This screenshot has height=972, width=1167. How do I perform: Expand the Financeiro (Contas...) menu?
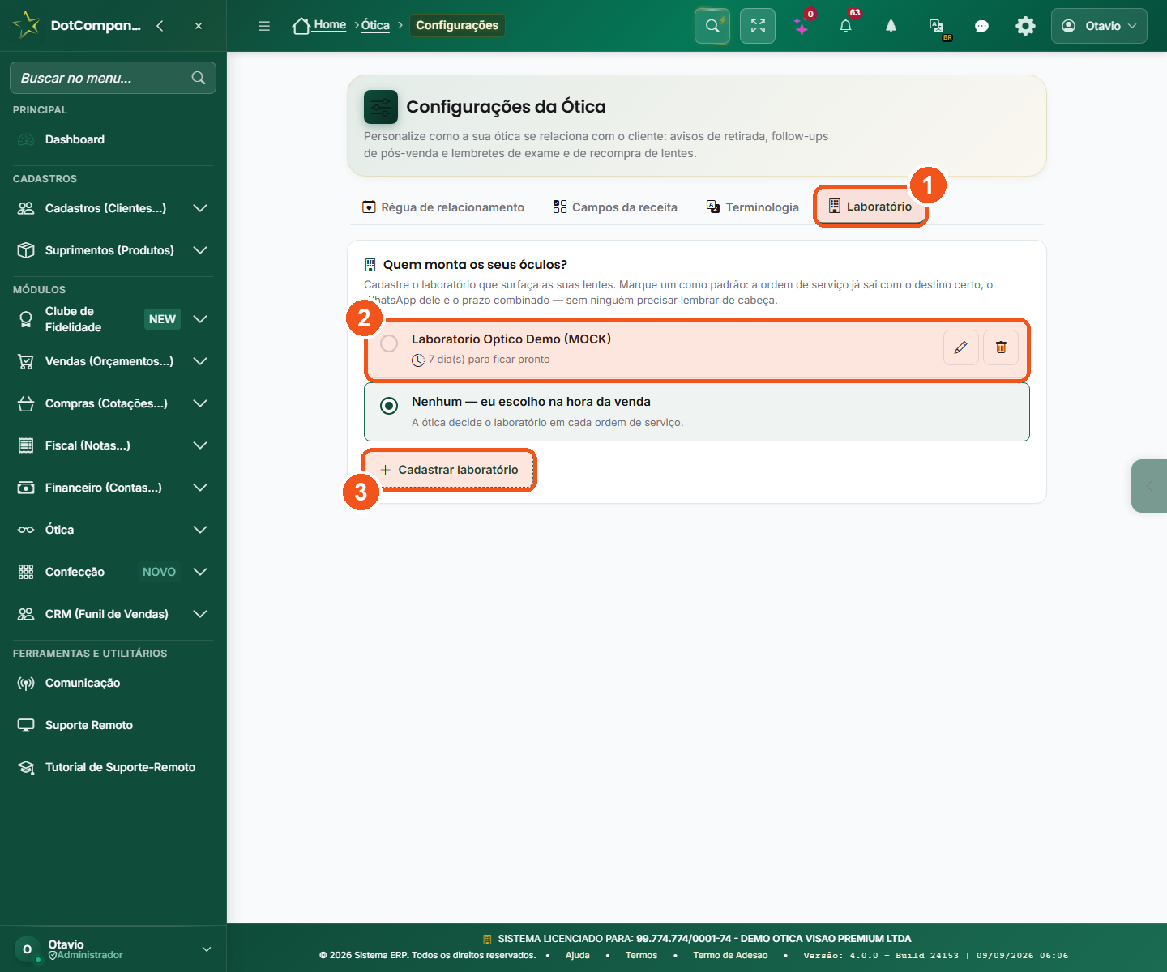[x=113, y=488]
